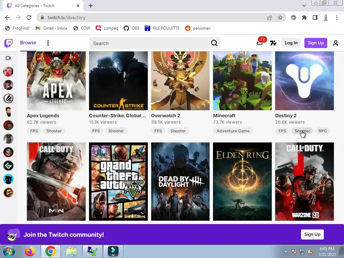
Task: Click the Get Bits icon in top nav
Action: tap(273, 43)
